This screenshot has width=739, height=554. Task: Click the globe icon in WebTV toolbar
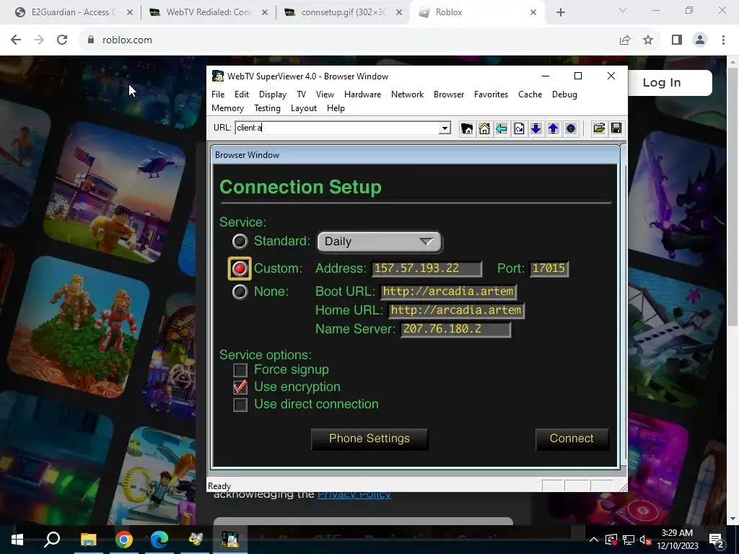(x=571, y=128)
